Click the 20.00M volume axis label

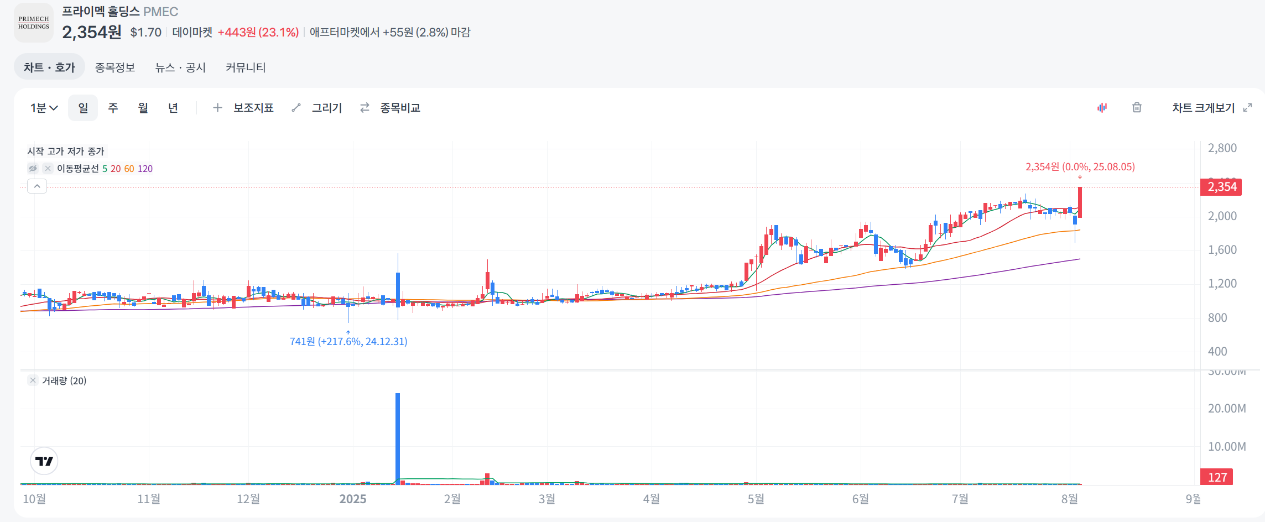coord(1227,409)
